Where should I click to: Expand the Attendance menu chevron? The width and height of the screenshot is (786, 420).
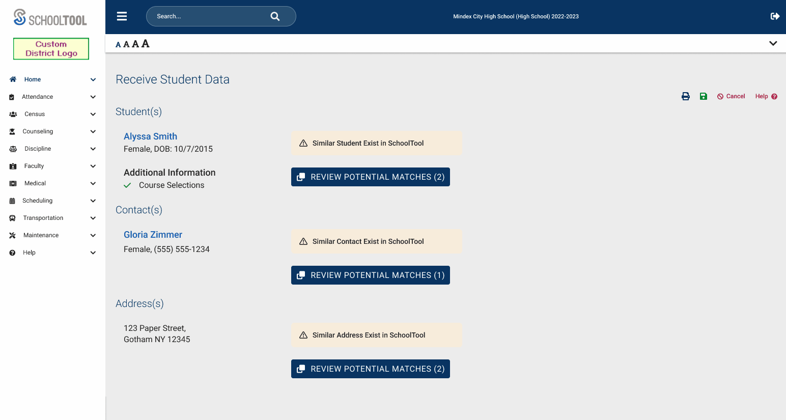(x=93, y=97)
